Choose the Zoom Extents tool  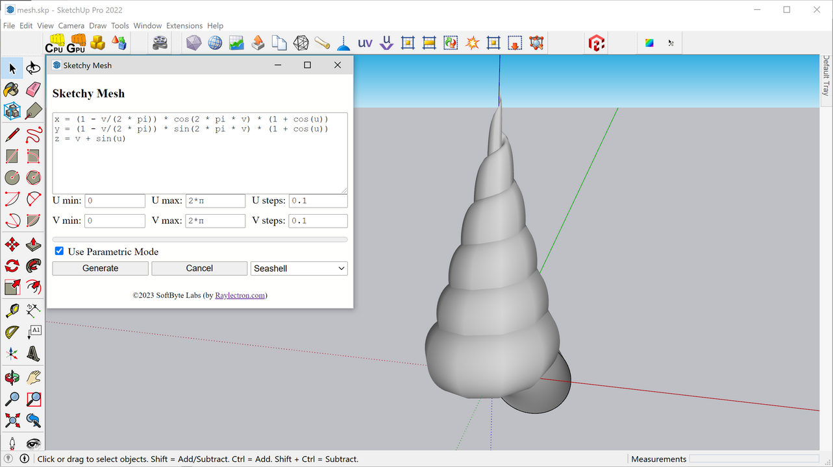pyautogui.click(x=11, y=420)
